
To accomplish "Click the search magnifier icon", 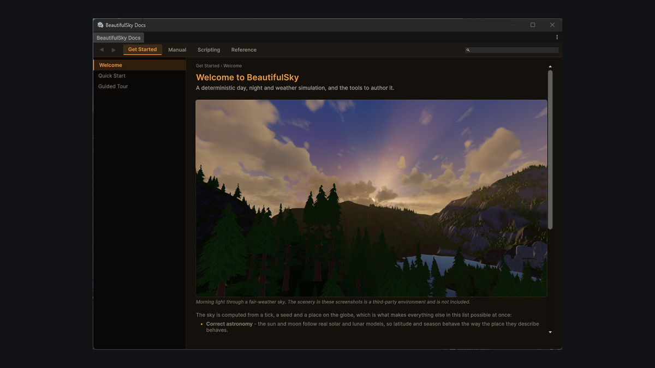I will (x=468, y=50).
